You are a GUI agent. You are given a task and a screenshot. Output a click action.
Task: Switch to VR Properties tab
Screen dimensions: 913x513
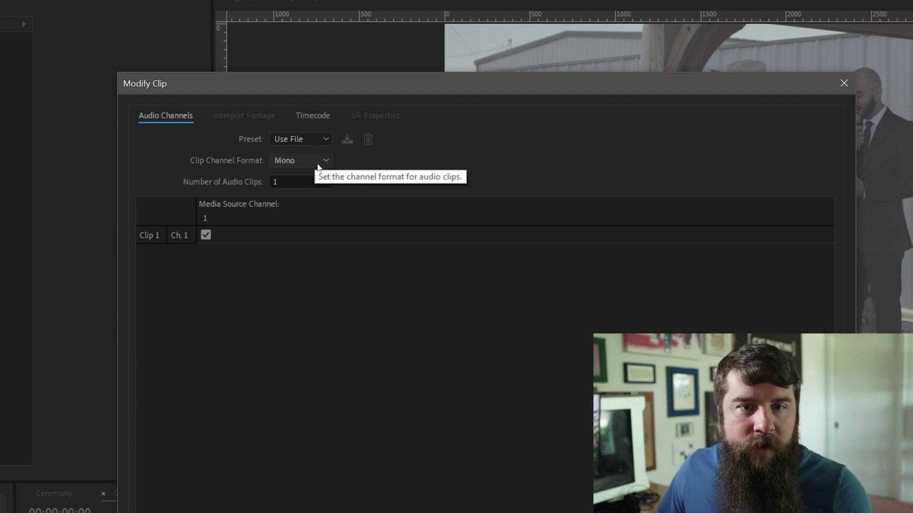[375, 115]
